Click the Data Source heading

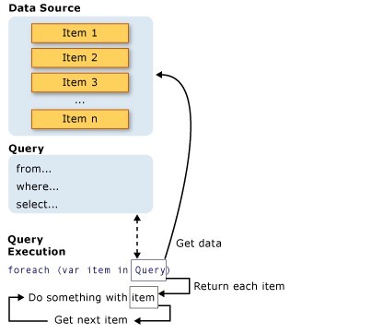click(45, 8)
